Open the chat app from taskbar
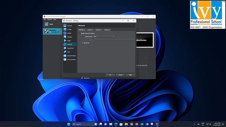This screenshot has height=127, width=226. [x=106, y=124]
